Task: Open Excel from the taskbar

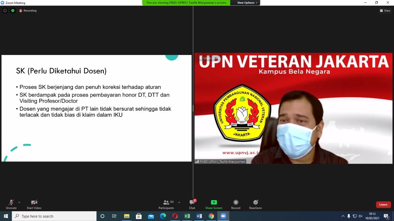Action: click(x=187, y=216)
